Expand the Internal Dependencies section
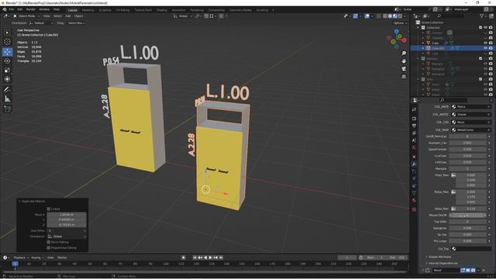496x279 pixels. [441, 263]
